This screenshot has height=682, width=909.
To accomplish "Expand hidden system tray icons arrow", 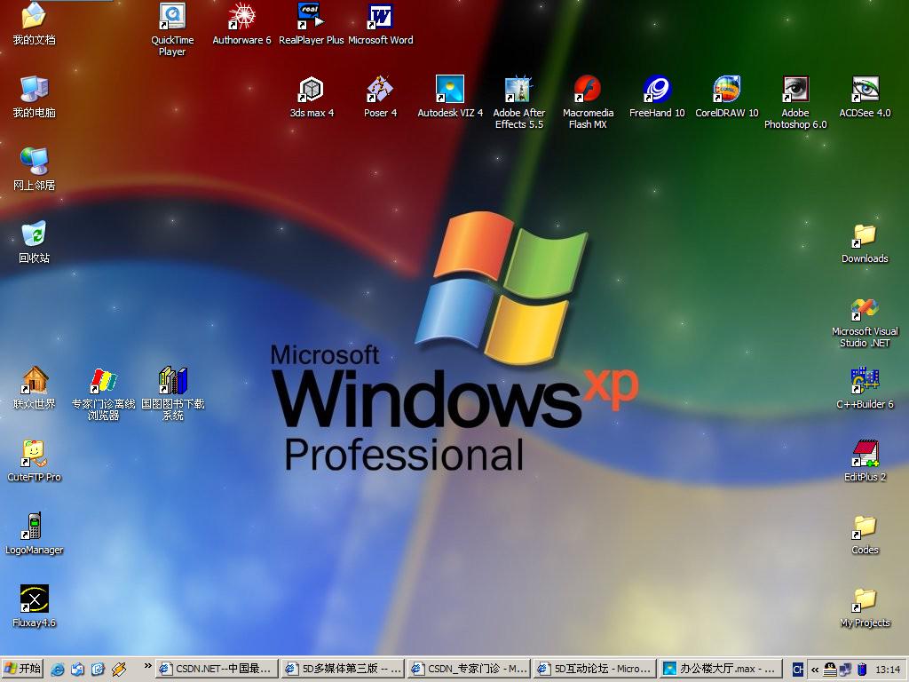I will (x=814, y=670).
